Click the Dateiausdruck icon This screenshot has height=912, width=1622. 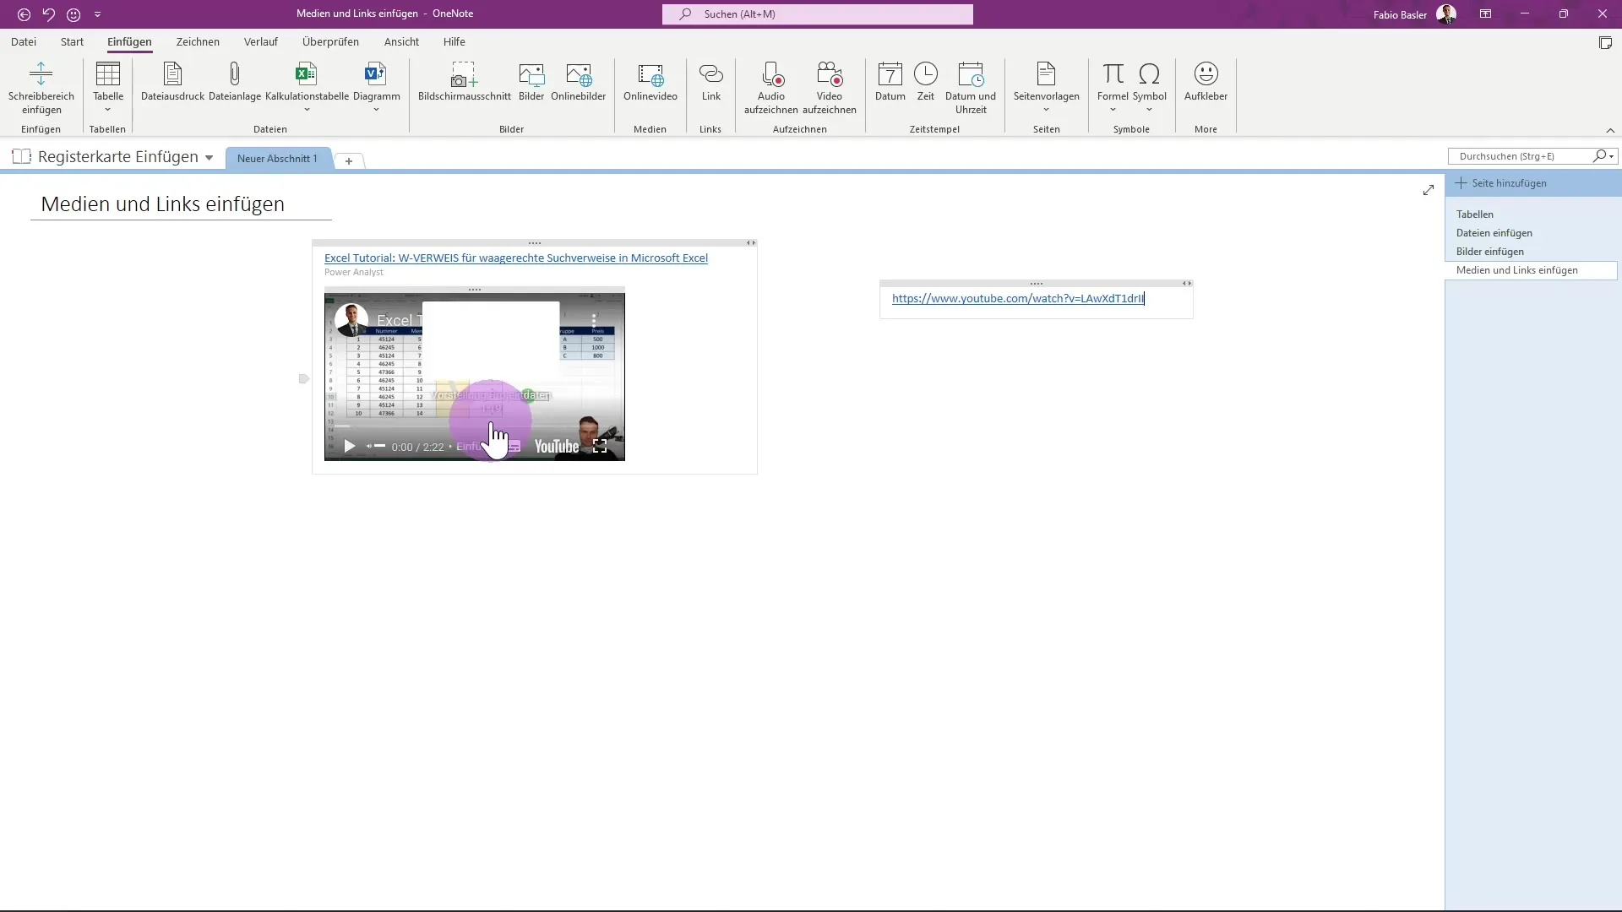(172, 74)
